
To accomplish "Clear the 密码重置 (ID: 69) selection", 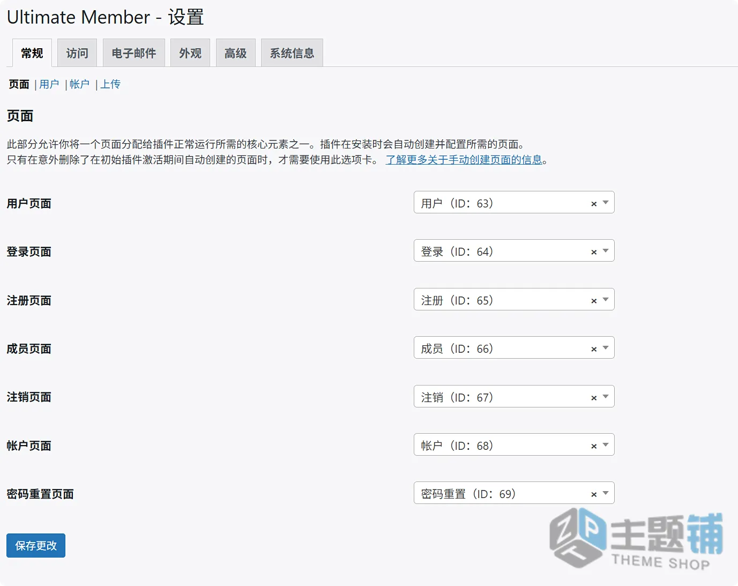I will click(x=594, y=494).
